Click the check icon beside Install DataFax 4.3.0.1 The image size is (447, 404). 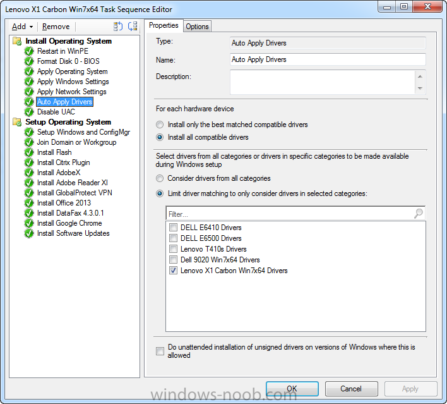point(29,213)
